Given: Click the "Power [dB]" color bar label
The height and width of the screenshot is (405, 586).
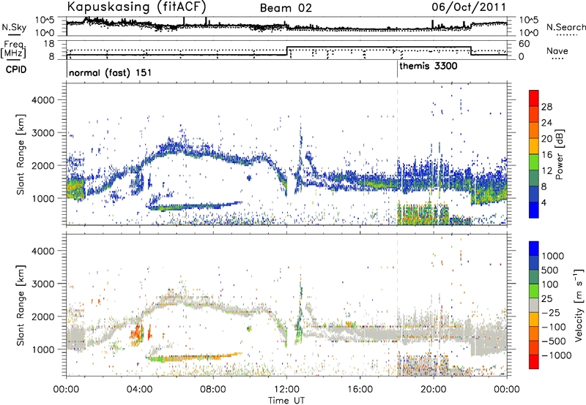Looking at the screenshot, I should pyautogui.click(x=559, y=154).
